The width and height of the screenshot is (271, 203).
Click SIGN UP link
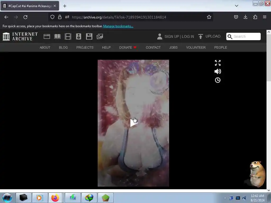click(x=171, y=36)
